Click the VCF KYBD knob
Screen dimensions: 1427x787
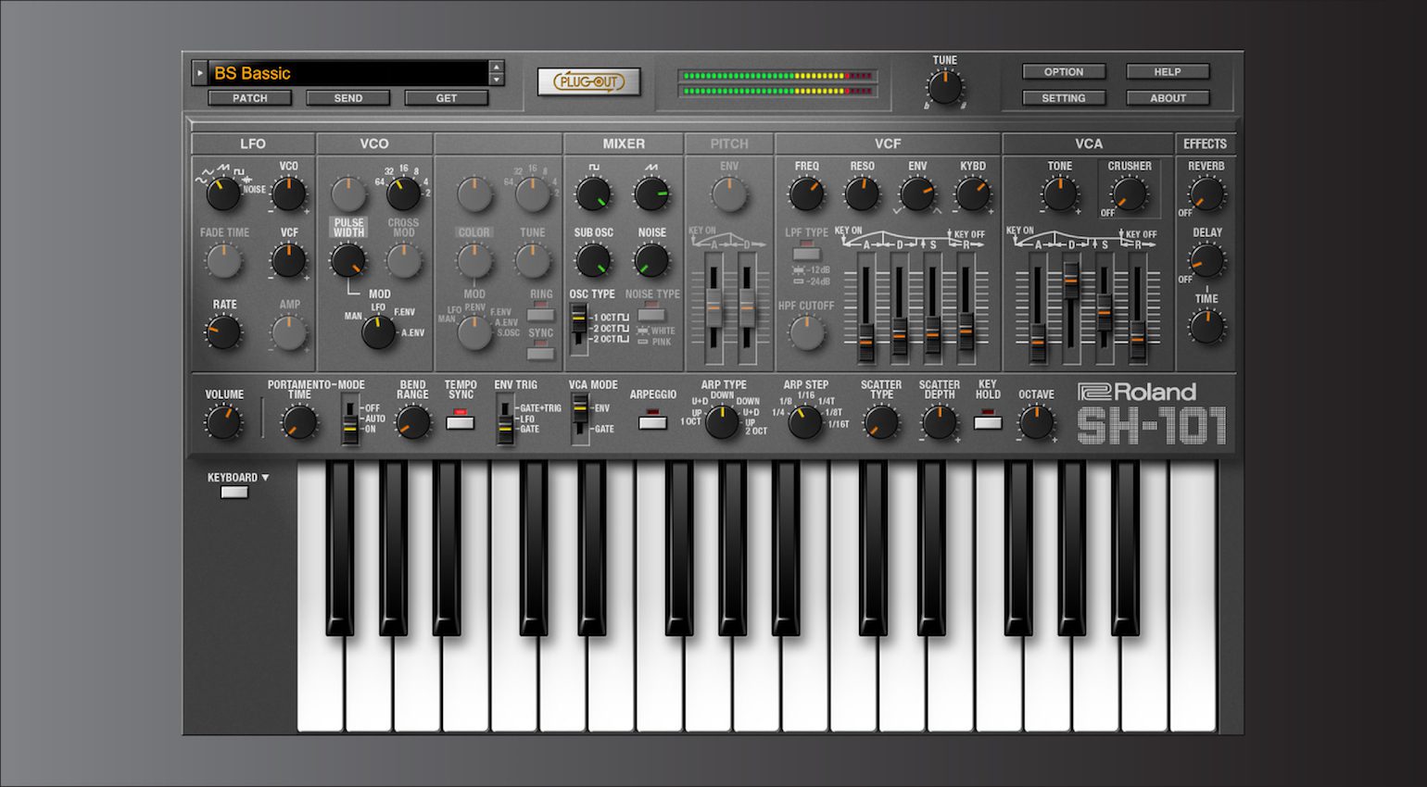(x=973, y=194)
